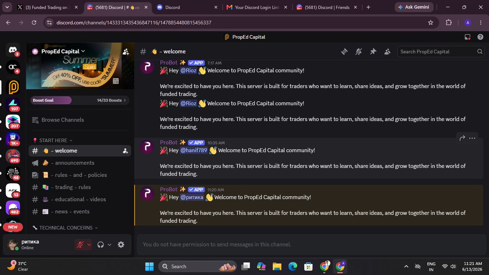
Task: Open Windows Start menu
Action: (149, 266)
